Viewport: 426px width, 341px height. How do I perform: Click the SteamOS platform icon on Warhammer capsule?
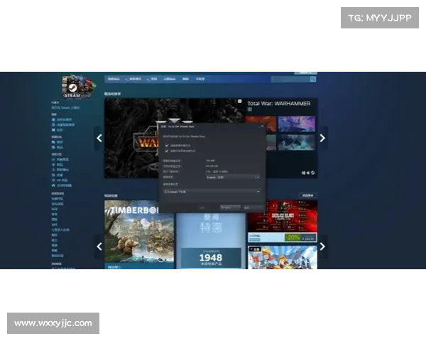point(312,173)
